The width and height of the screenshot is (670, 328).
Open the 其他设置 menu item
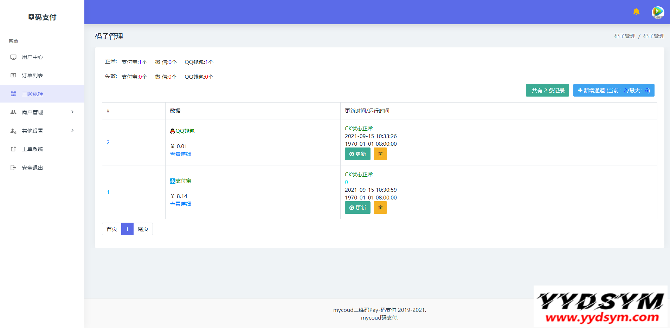tap(32, 131)
